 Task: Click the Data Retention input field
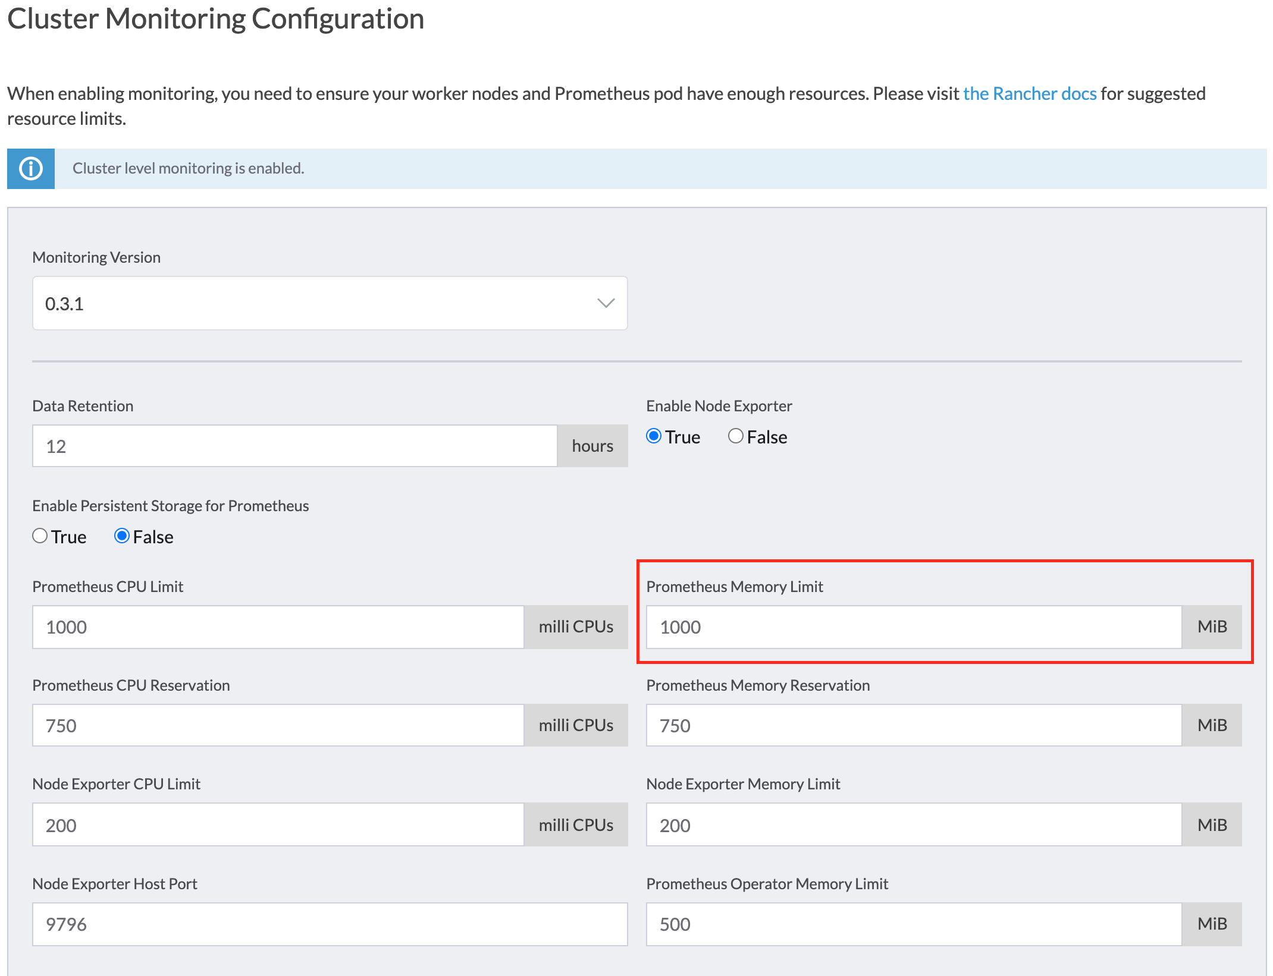(x=294, y=446)
